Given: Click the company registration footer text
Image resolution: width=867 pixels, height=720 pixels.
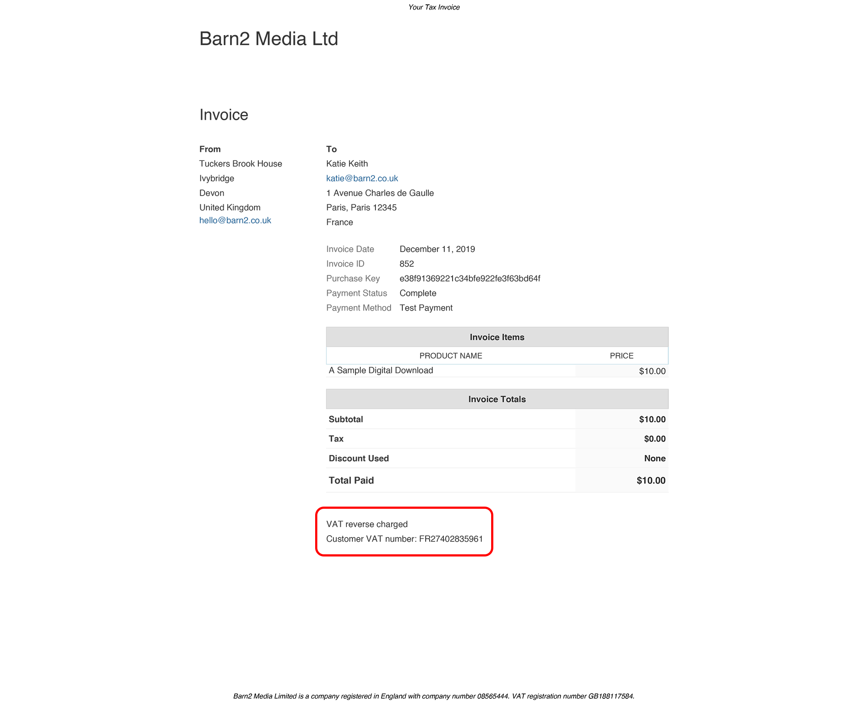Looking at the screenshot, I should tap(433, 696).
